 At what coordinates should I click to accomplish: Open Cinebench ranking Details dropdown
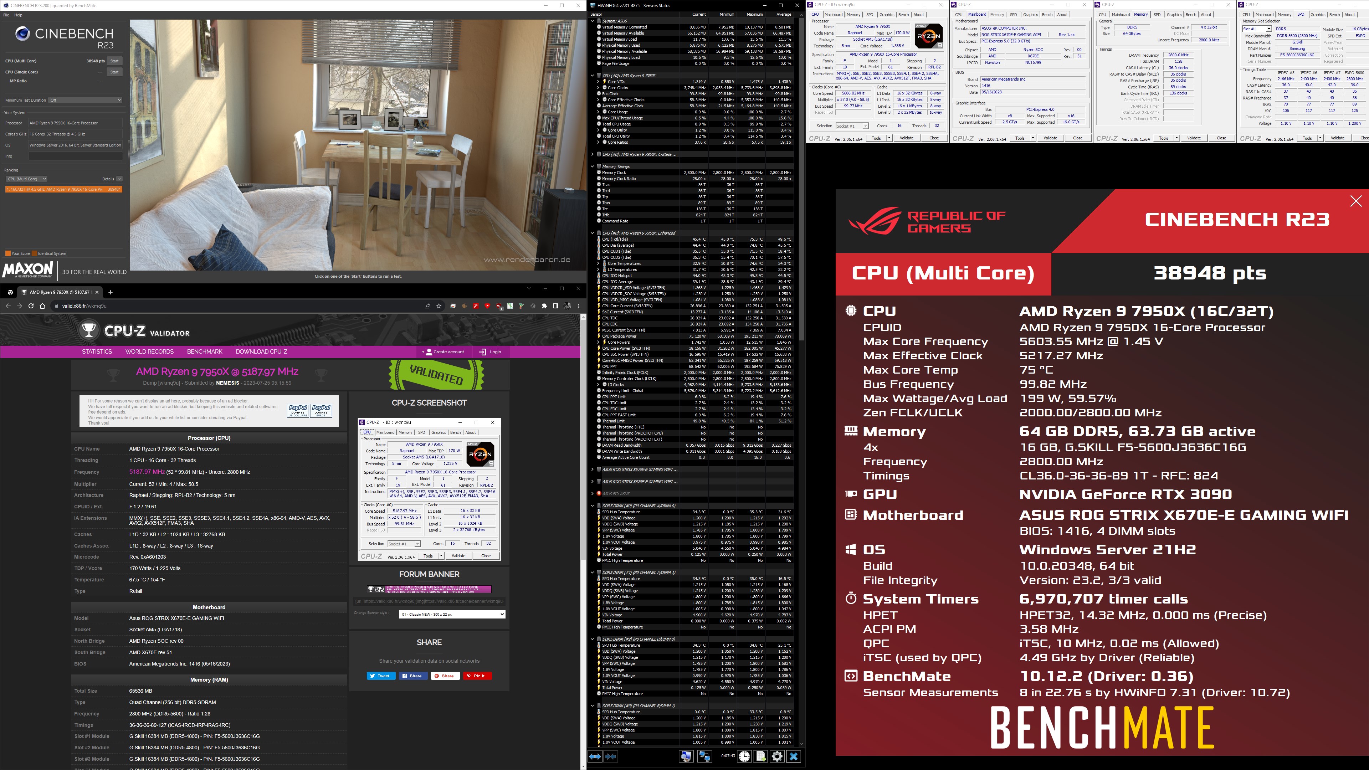[119, 179]
